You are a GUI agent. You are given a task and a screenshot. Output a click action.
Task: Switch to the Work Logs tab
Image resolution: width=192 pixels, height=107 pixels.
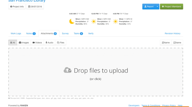[x=16, y=34]
